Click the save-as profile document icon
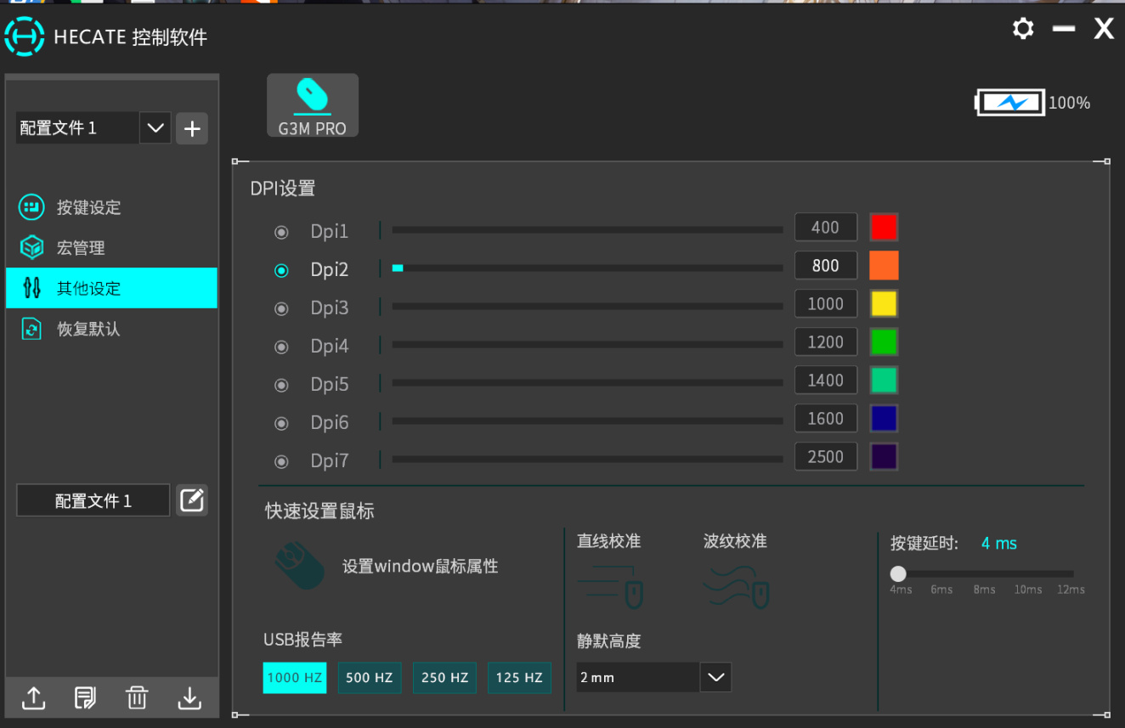The image size is (1125, 728). (85, 698)
